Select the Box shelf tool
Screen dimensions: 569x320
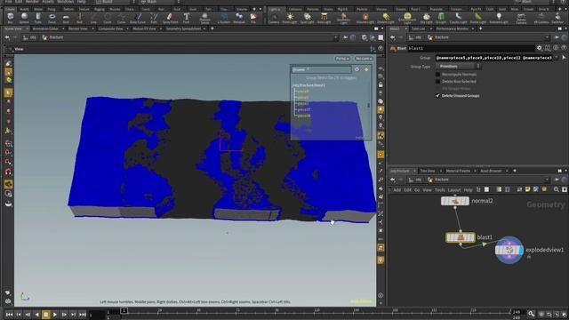click(x=10, y=18)
